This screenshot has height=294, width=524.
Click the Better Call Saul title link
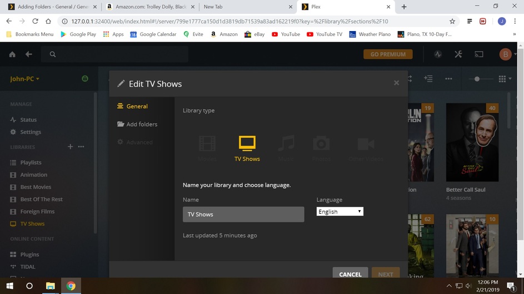(466, 190)
